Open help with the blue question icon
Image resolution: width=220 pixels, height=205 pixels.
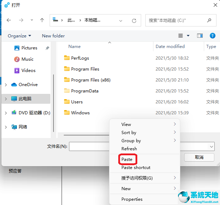tap(212, 36)
